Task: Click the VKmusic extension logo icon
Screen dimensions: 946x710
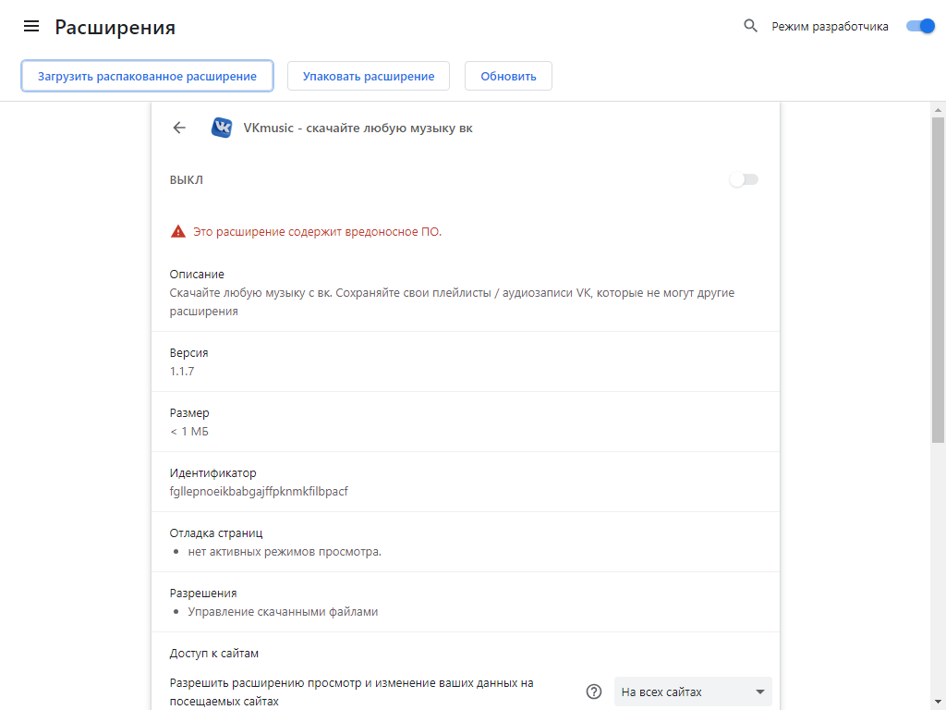Action: [x=222, y=128]
